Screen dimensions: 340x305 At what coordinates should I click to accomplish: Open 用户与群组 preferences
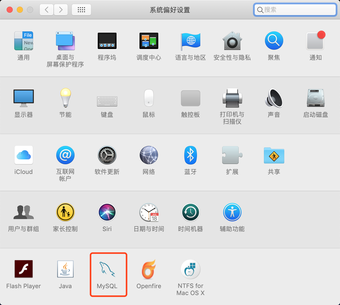click(x=24, y=212)
